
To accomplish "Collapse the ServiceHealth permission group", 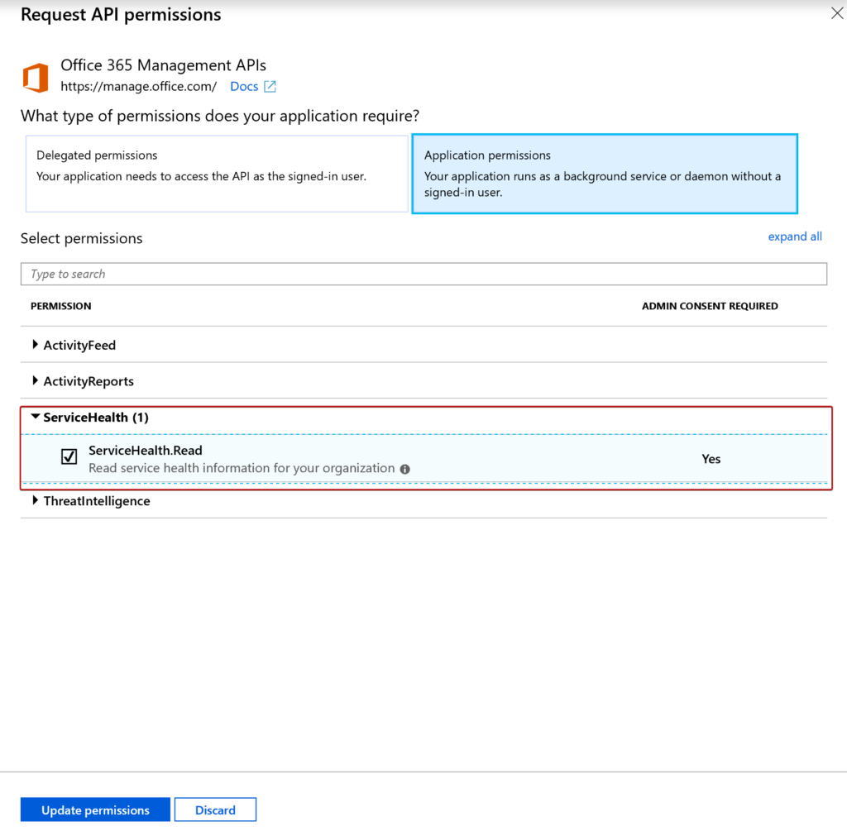I will (36, 418).
